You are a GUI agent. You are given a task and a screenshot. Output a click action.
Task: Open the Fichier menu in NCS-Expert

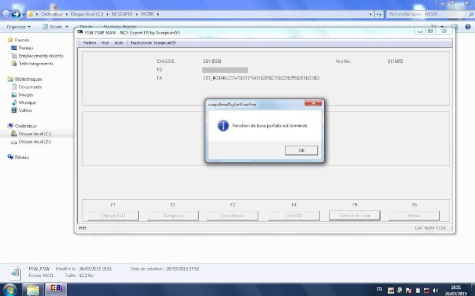[x=90, y=43]
